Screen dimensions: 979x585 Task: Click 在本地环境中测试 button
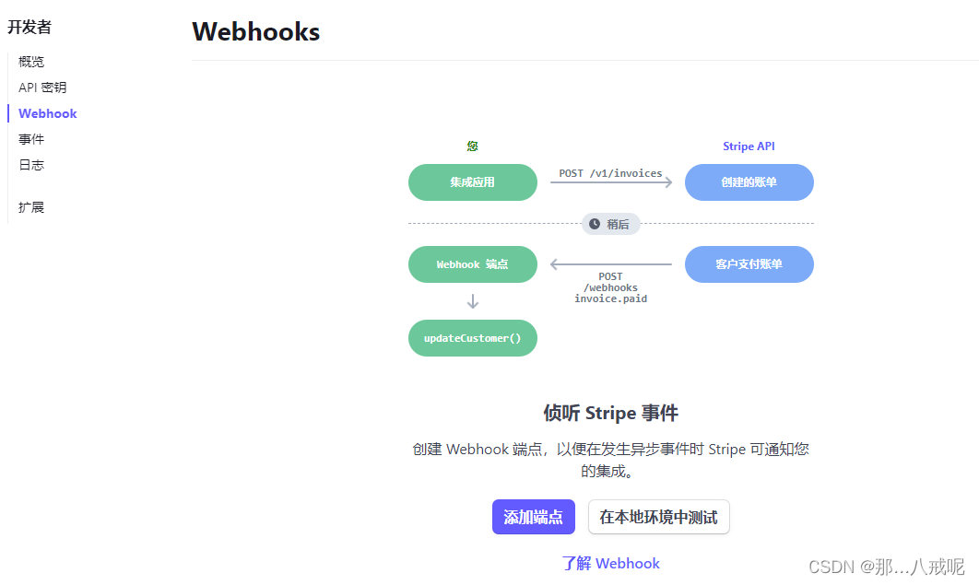[659, 517]
